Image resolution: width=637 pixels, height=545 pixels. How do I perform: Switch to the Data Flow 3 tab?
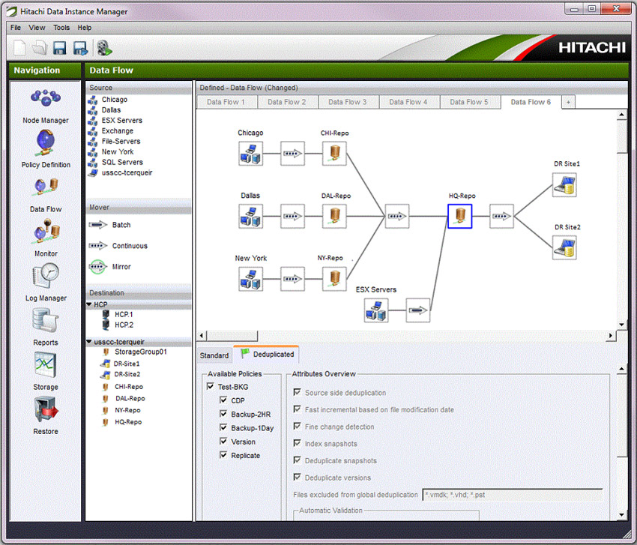tap(348, 102)
